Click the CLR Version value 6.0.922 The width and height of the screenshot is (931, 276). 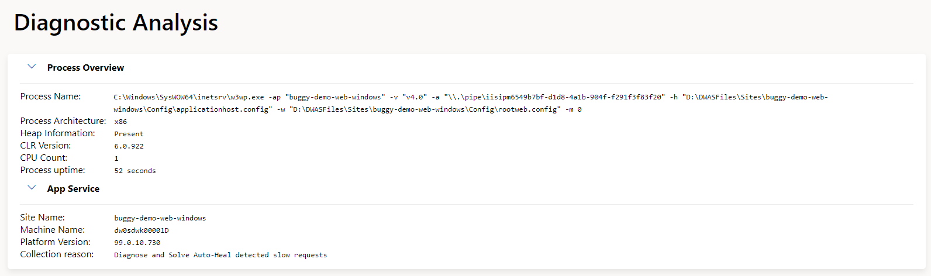coord(129,146)
